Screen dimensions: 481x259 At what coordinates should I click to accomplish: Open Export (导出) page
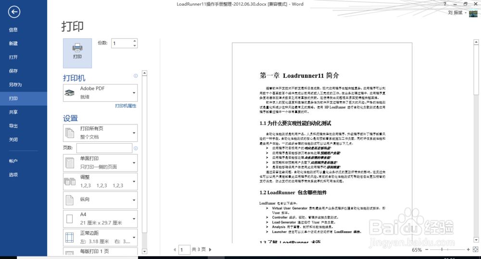tap(13, 126)
